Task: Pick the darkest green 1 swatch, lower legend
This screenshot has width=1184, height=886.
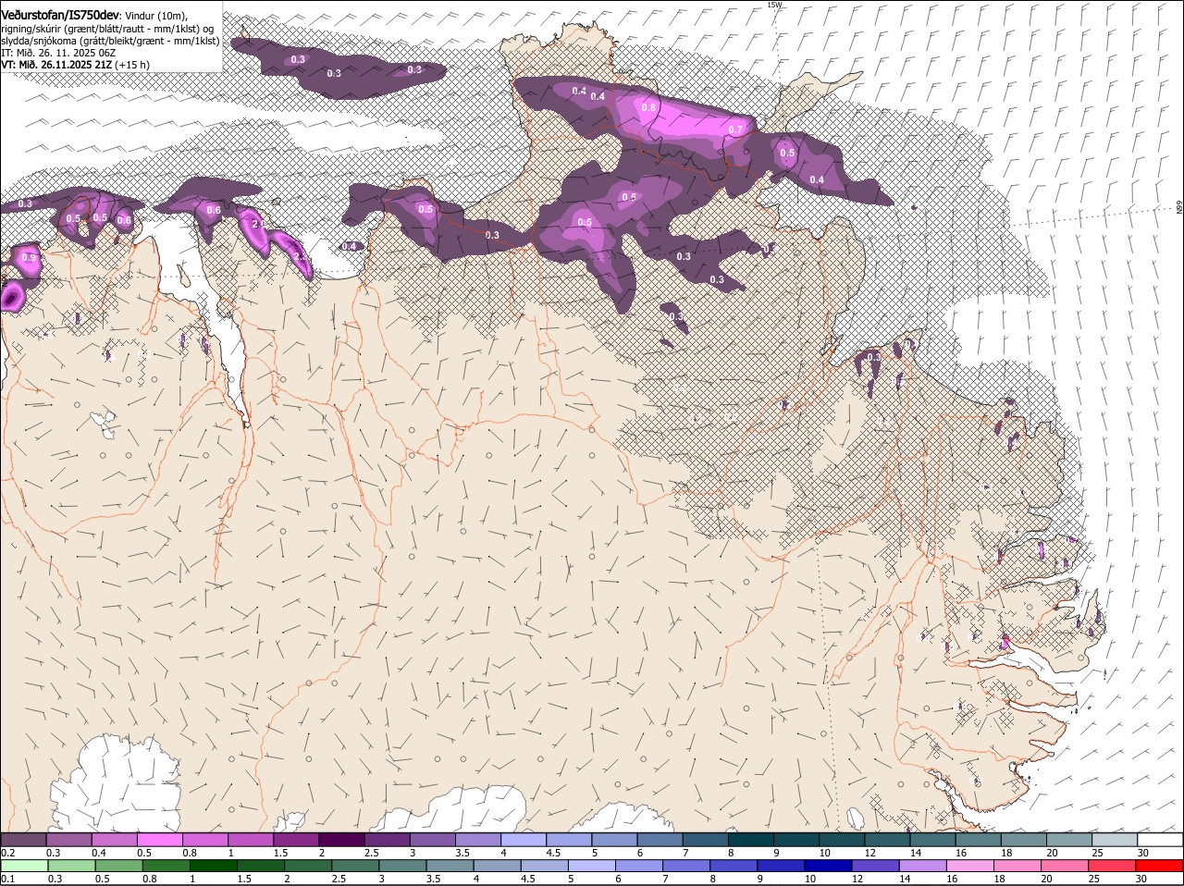Action: [x=213, y=866]
